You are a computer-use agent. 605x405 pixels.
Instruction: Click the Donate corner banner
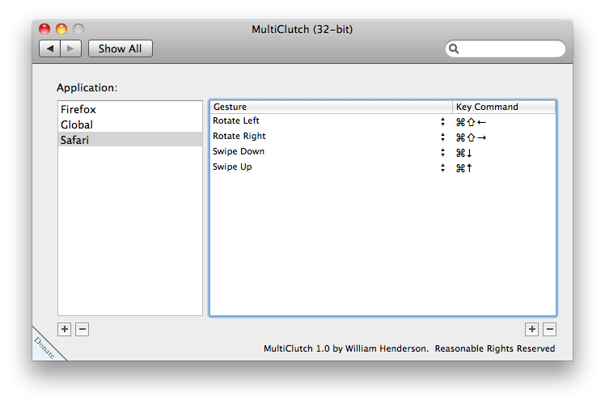click(44, 348)
